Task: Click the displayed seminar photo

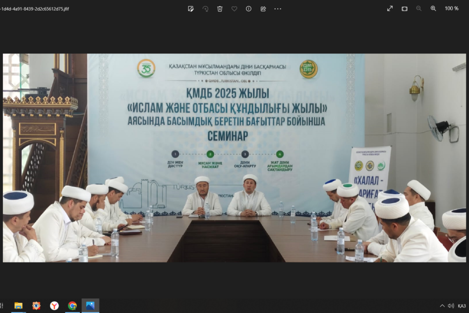Action: click(x=234, y=158)
